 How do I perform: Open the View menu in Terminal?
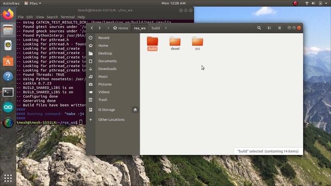pos(40,17)
